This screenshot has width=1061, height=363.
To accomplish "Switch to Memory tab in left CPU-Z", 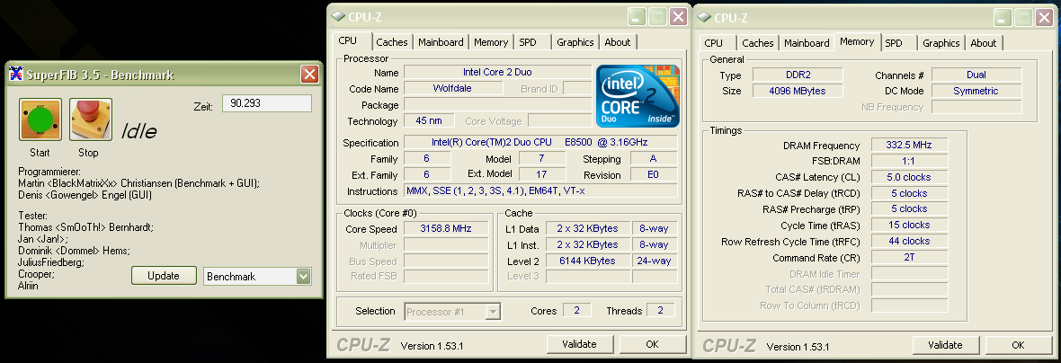I will 491,42.
